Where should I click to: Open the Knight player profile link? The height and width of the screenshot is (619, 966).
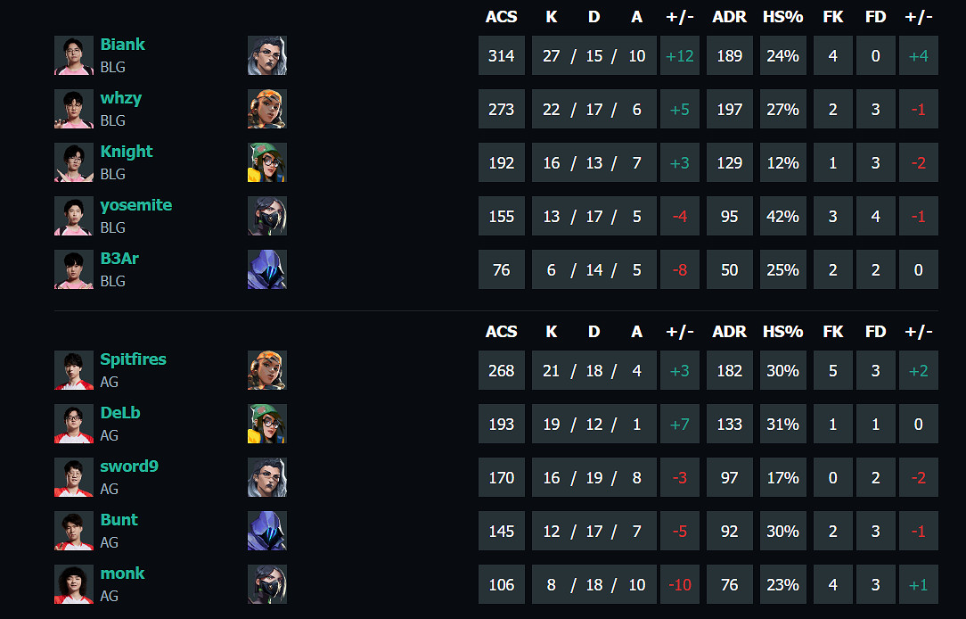pos(127,152)
